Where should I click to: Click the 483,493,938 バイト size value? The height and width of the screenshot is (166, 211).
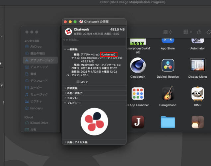coord(102,60)
